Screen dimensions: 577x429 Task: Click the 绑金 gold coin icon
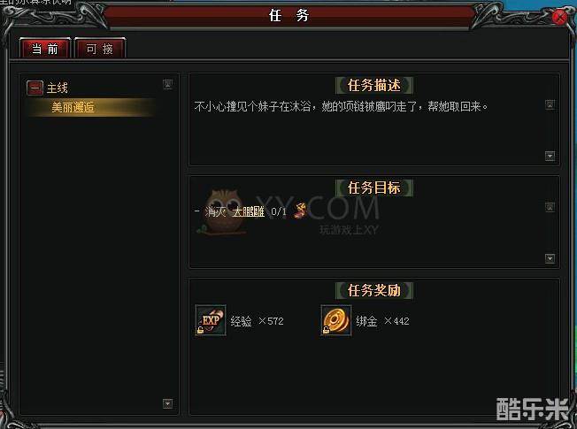336,320
